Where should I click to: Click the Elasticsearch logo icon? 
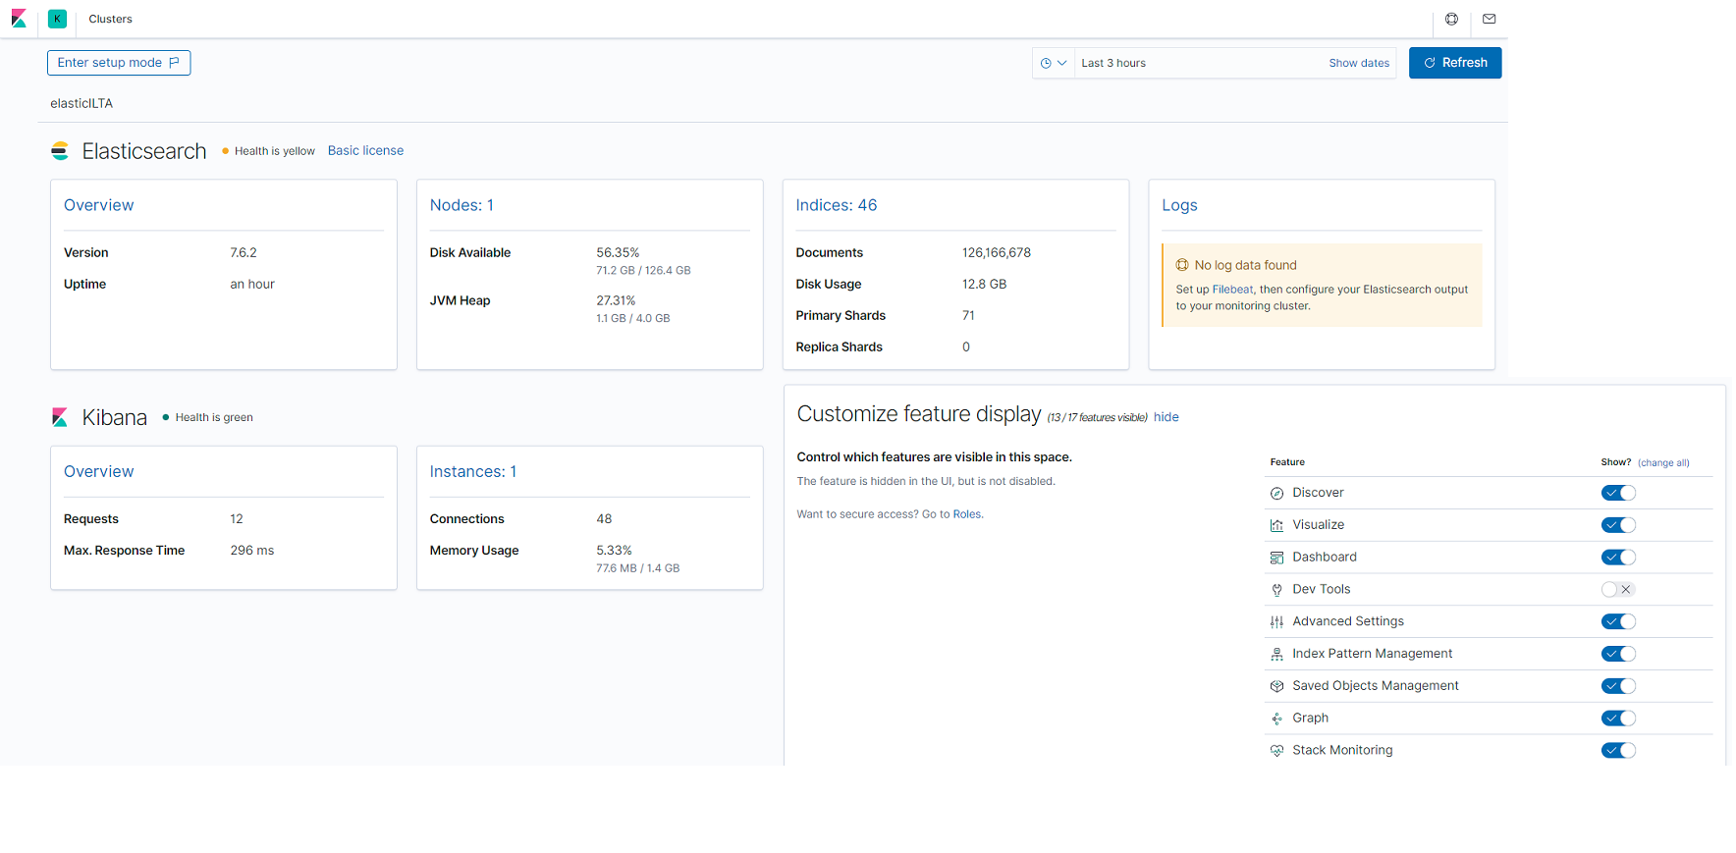(x=60, y=151)
